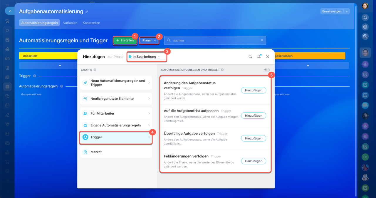
Task: Open tasks checkmark icon in left sidebar
Action: (x=7, y=87)
